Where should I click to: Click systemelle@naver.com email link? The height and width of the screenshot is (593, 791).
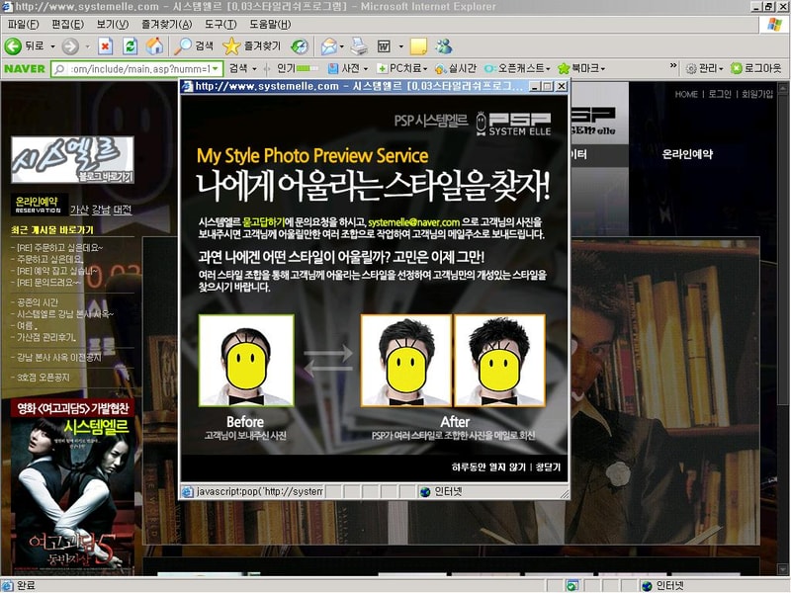pos(413,222)
